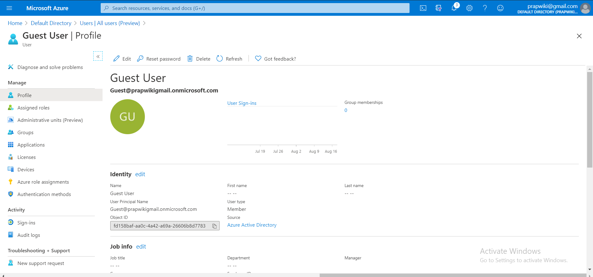Click the vertical scrollbar thumb
Screen dimensions: 593x277
click(x=590, y=120)
